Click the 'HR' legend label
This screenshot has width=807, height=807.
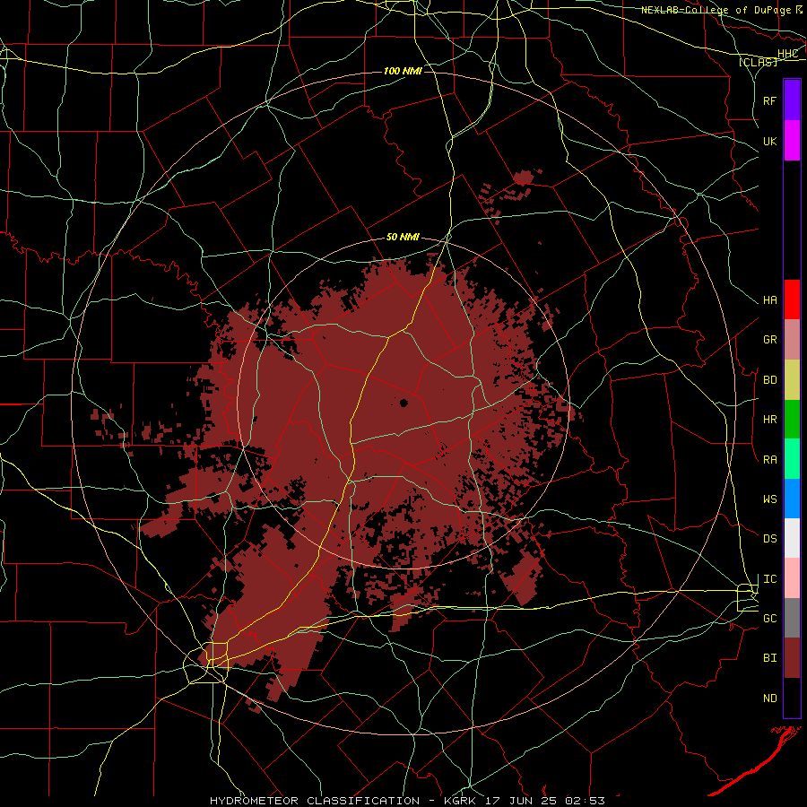770,420
